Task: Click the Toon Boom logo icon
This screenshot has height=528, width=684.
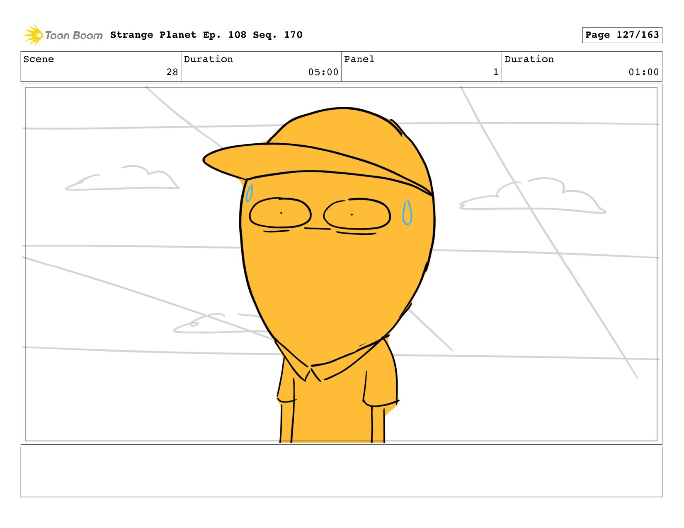Action: 33,35
